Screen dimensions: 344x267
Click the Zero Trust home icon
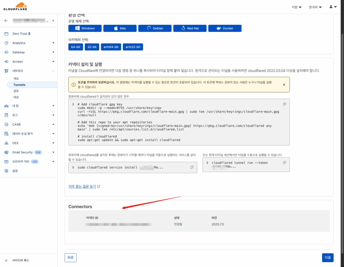[x=6, y=34]
